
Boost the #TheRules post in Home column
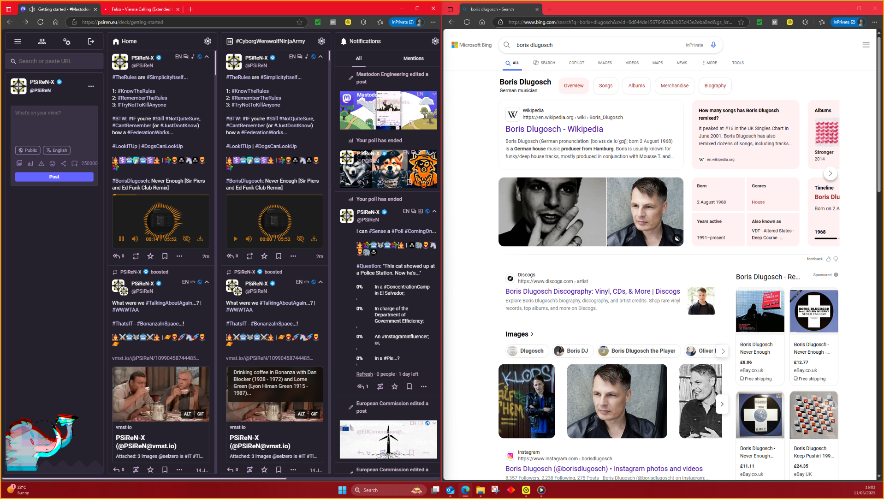pos(136,256)
